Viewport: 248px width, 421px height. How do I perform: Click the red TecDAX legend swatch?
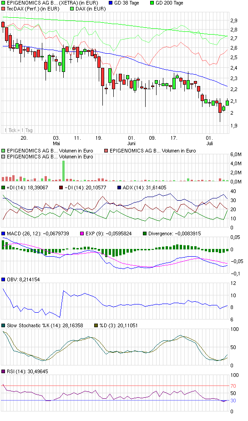click(x=3, y=9)
